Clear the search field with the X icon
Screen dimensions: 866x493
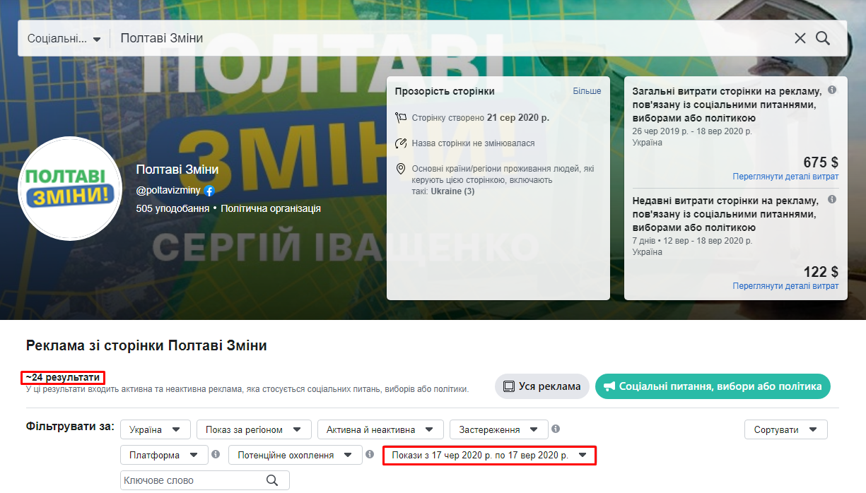coord(800,38)
